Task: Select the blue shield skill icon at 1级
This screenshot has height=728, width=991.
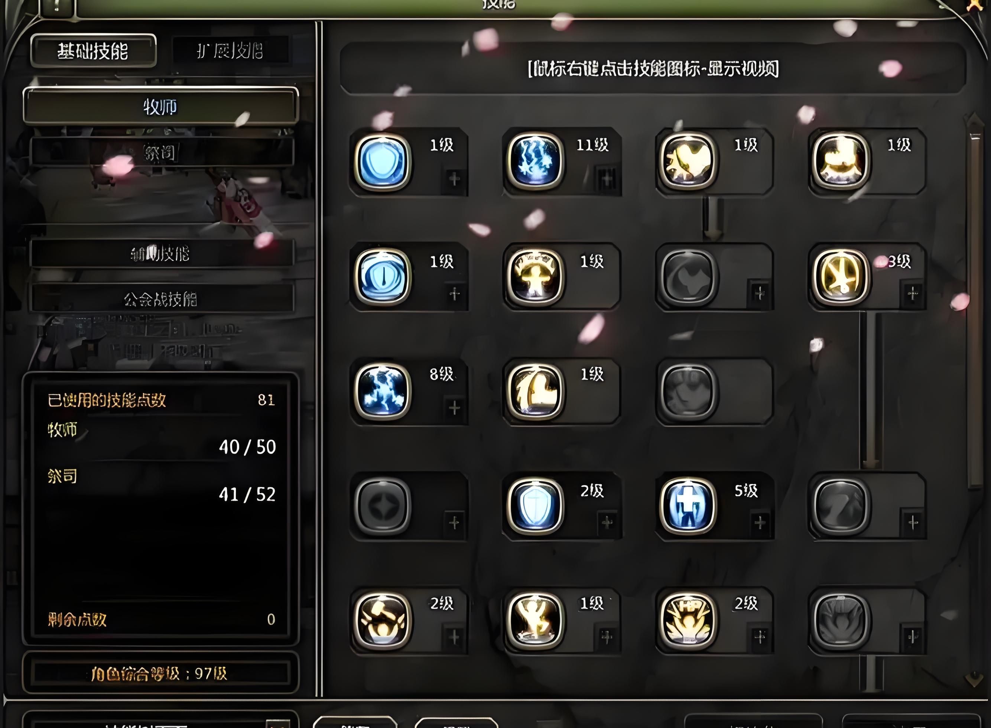Action: pyautogui.click(x=383, y=162)
